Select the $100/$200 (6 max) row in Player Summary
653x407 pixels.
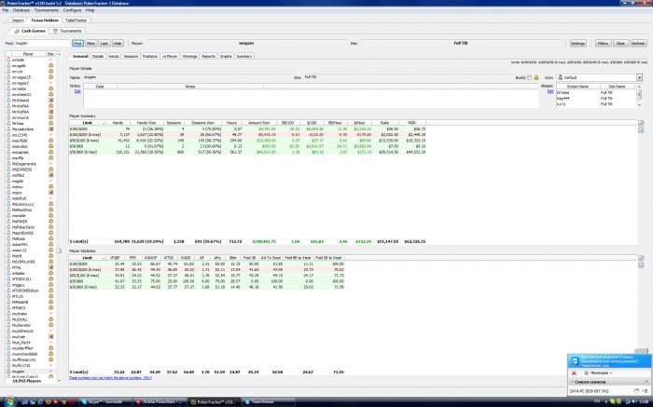coord(248,135)
